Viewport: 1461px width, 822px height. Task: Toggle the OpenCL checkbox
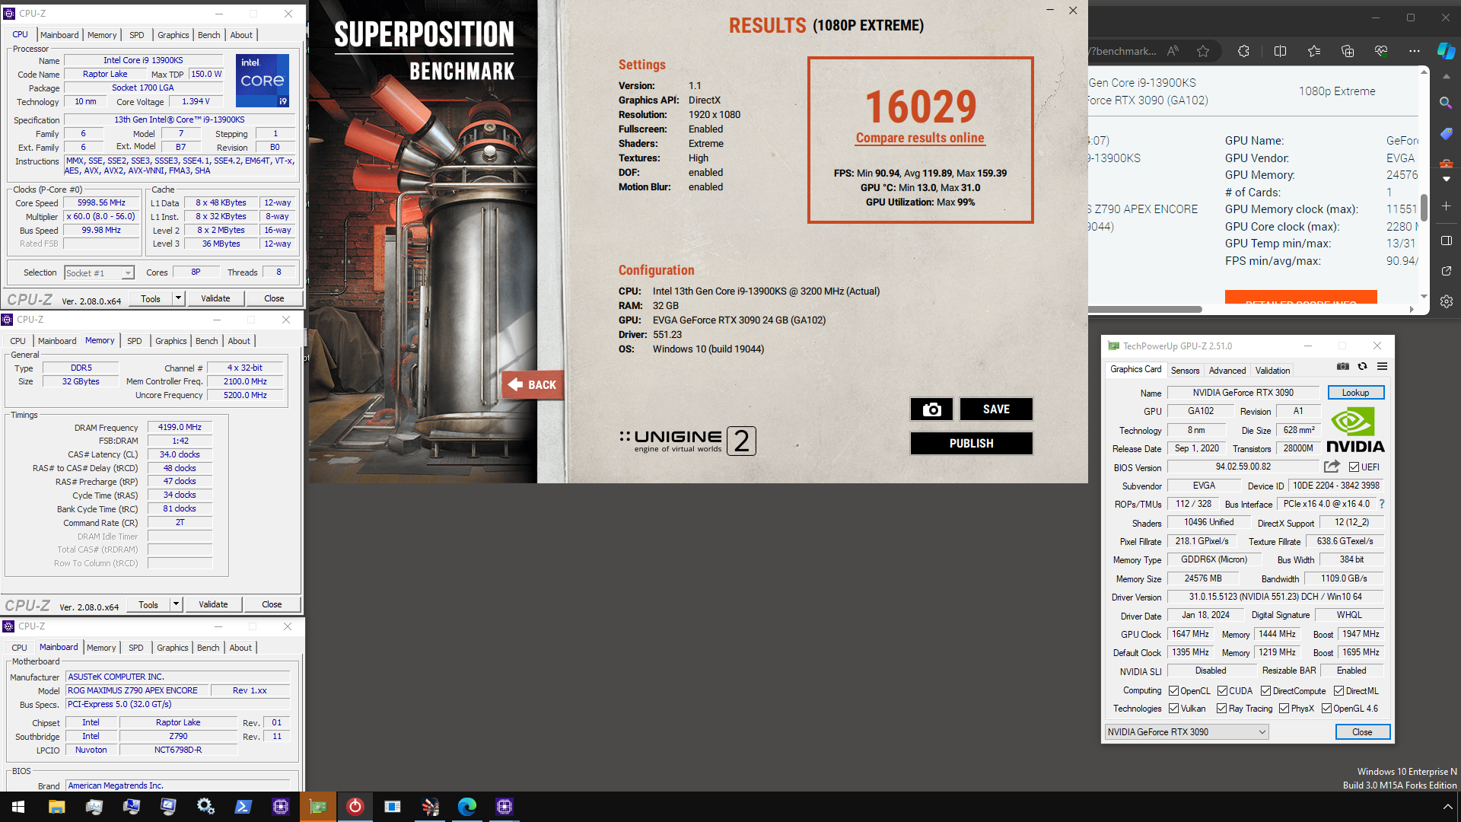1173,691
